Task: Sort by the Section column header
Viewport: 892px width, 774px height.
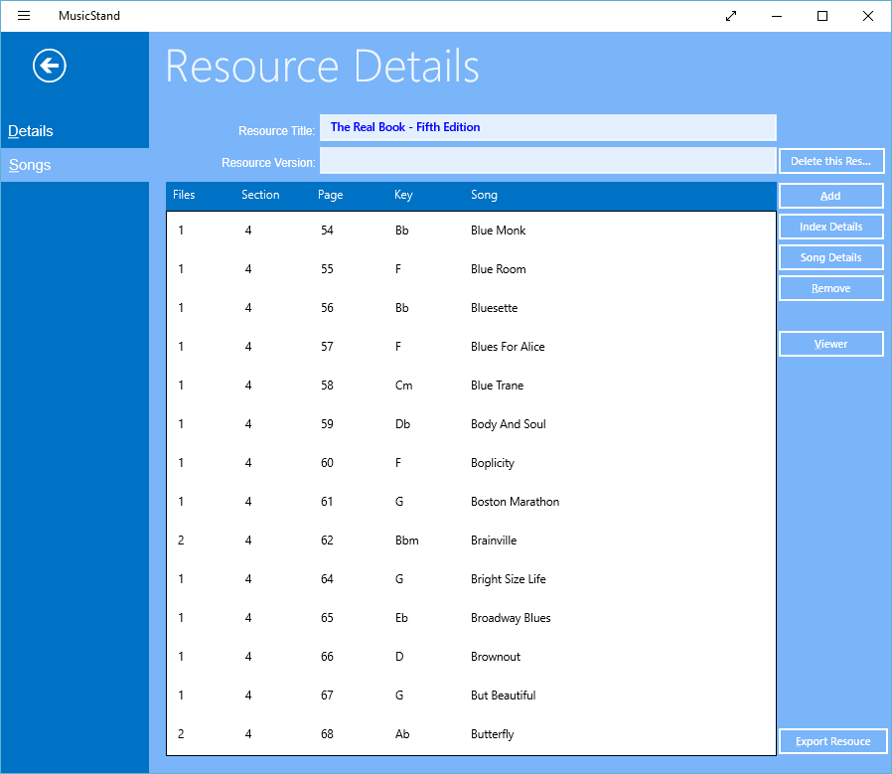Action: coord(260,195)
